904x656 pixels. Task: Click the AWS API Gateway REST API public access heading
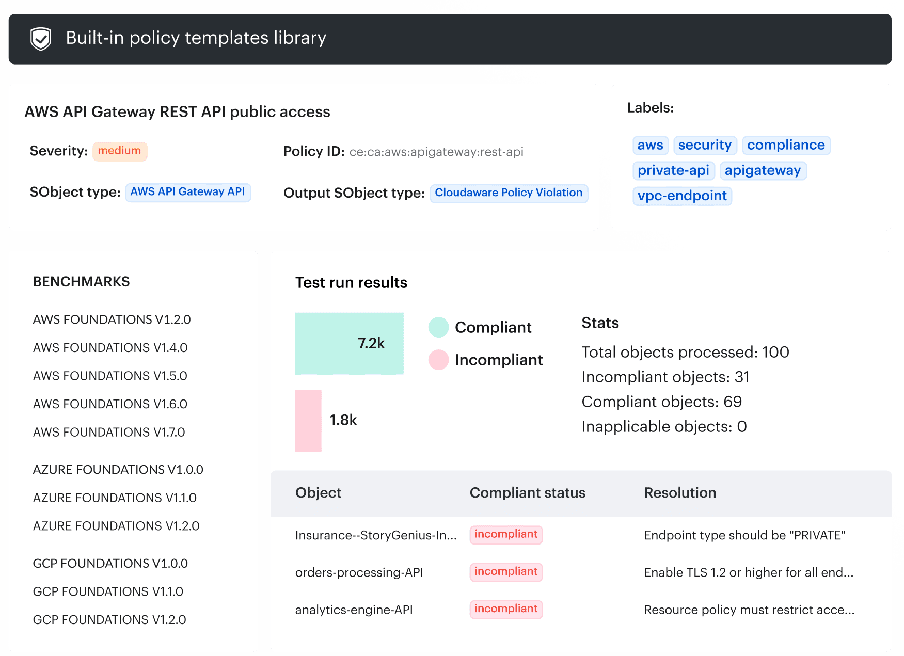pyautogui.click(x=178, y=112)
